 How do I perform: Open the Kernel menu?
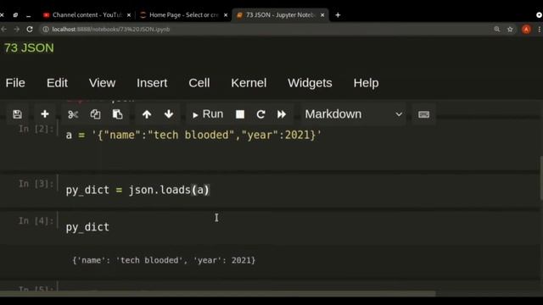click(x=249, y=83)
